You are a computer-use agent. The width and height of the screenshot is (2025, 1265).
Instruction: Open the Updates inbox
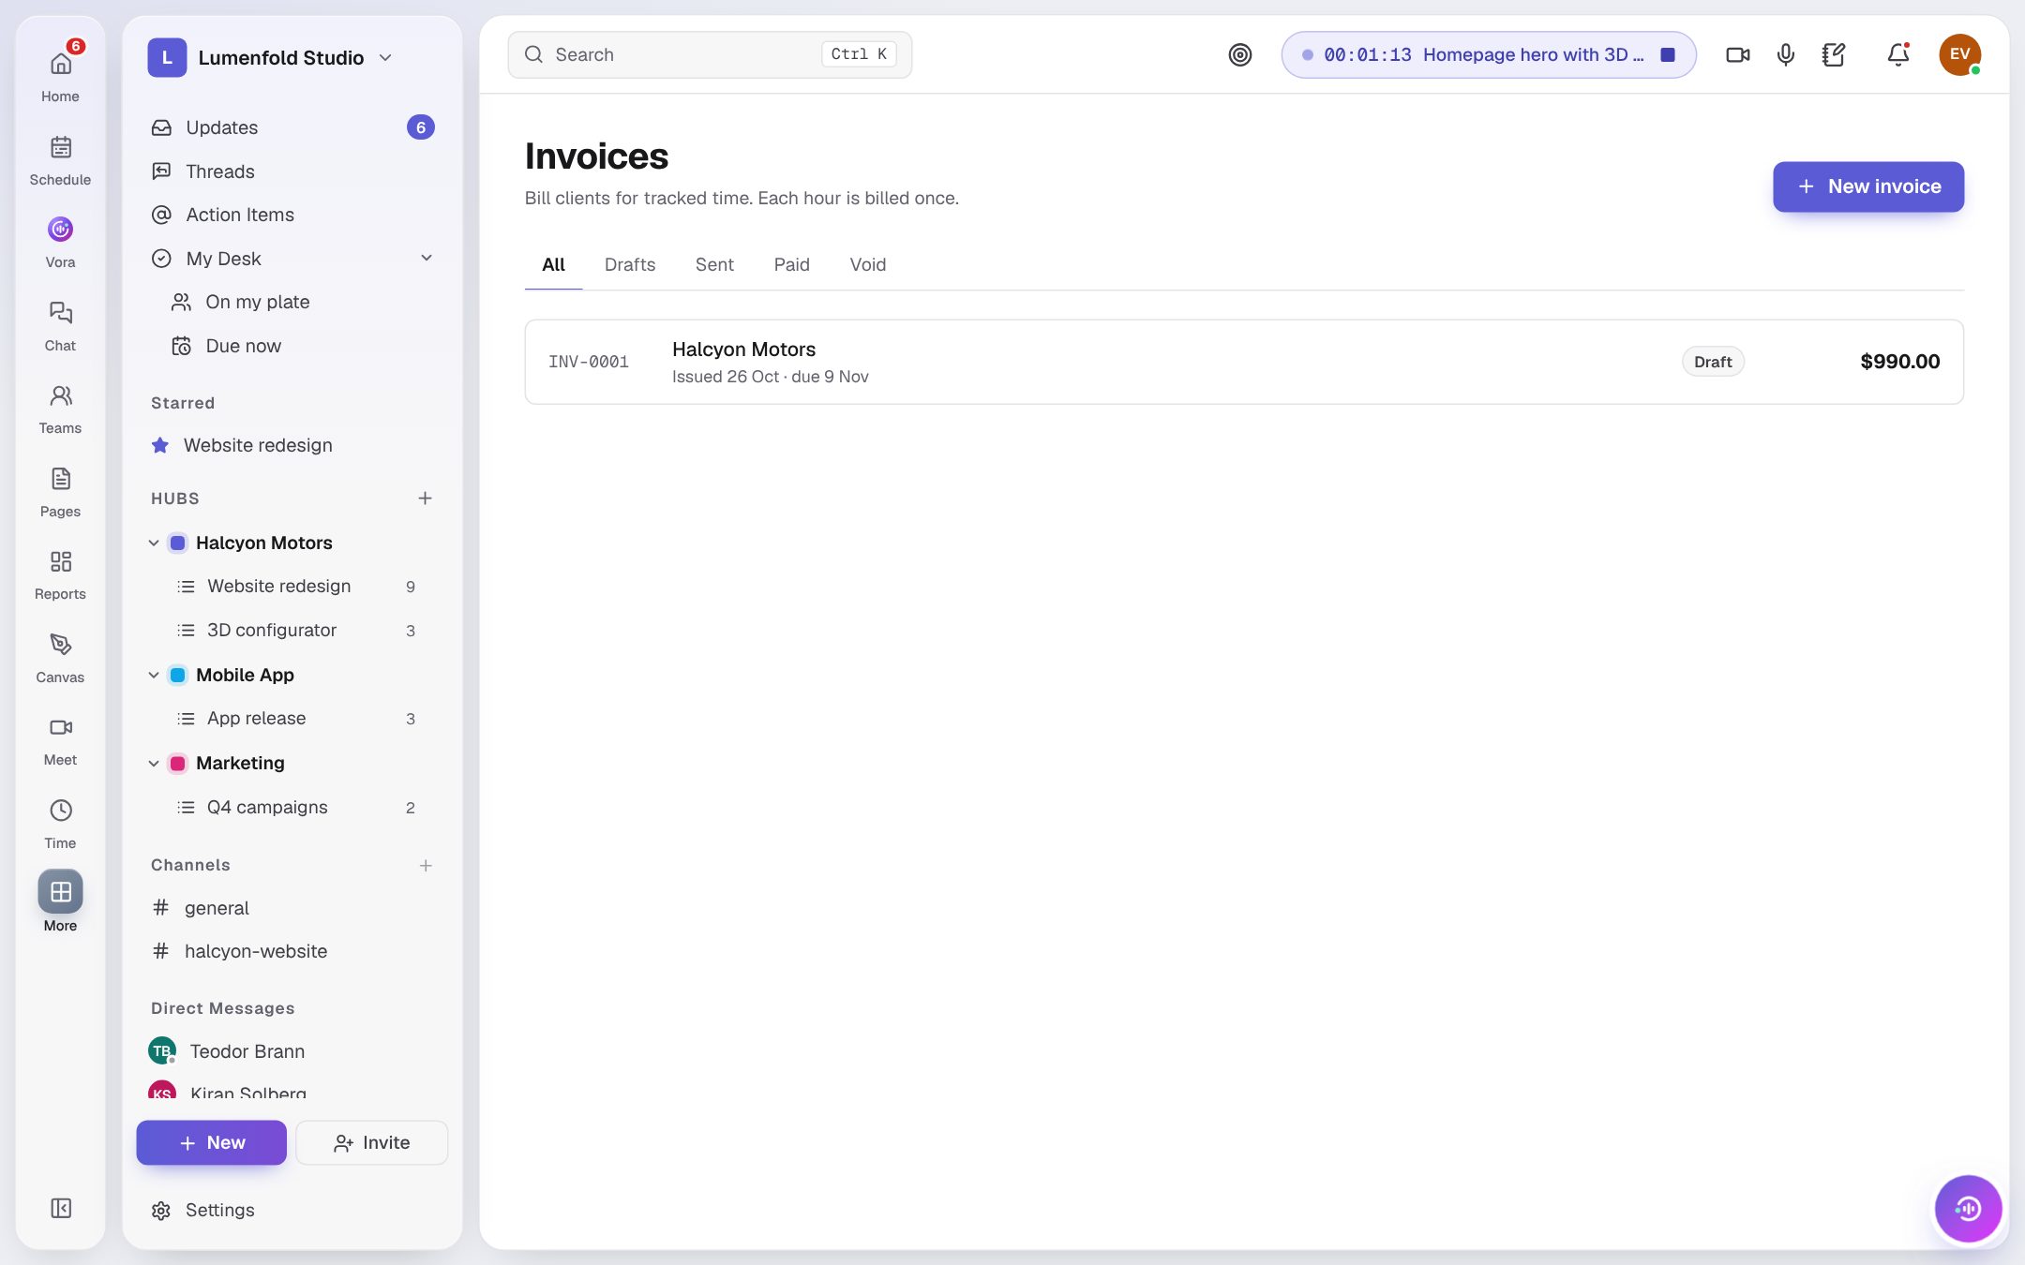pyautogui.click(x=292, y=127)
